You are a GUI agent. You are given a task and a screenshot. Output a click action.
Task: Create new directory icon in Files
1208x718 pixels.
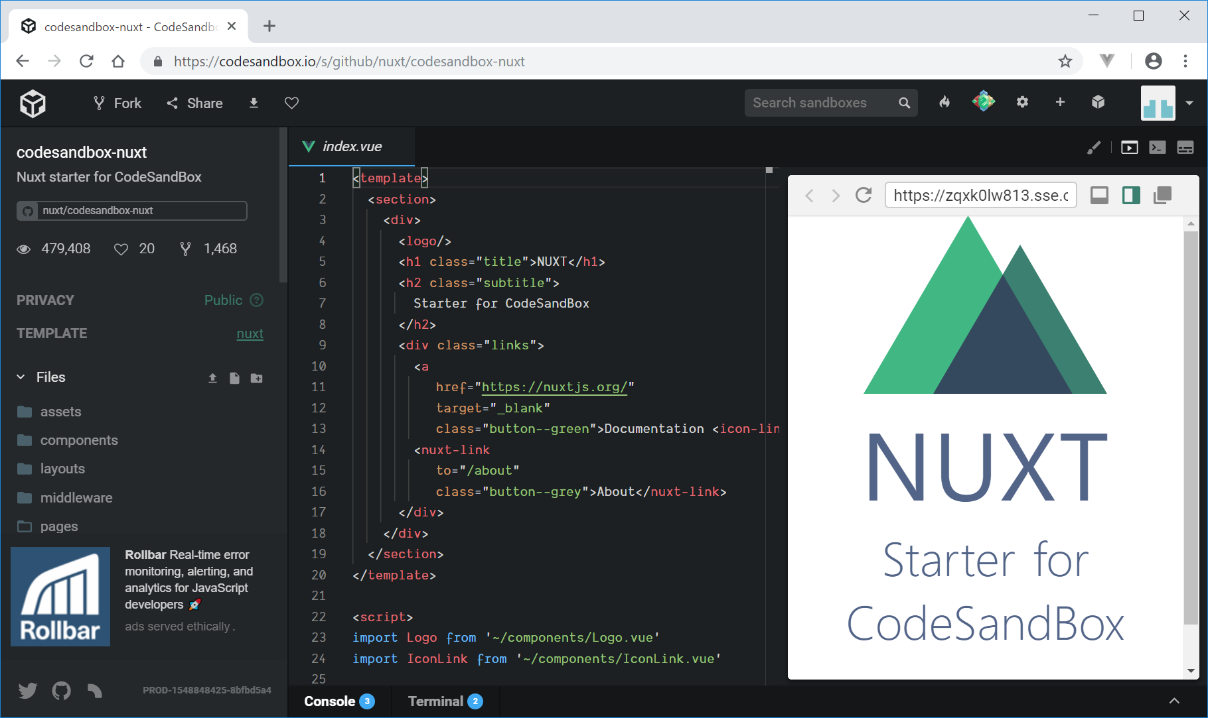[257, 378]
